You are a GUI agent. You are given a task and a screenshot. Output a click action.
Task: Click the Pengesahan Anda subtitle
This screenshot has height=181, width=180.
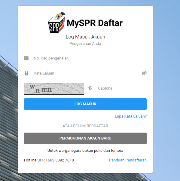coord(85,44)
